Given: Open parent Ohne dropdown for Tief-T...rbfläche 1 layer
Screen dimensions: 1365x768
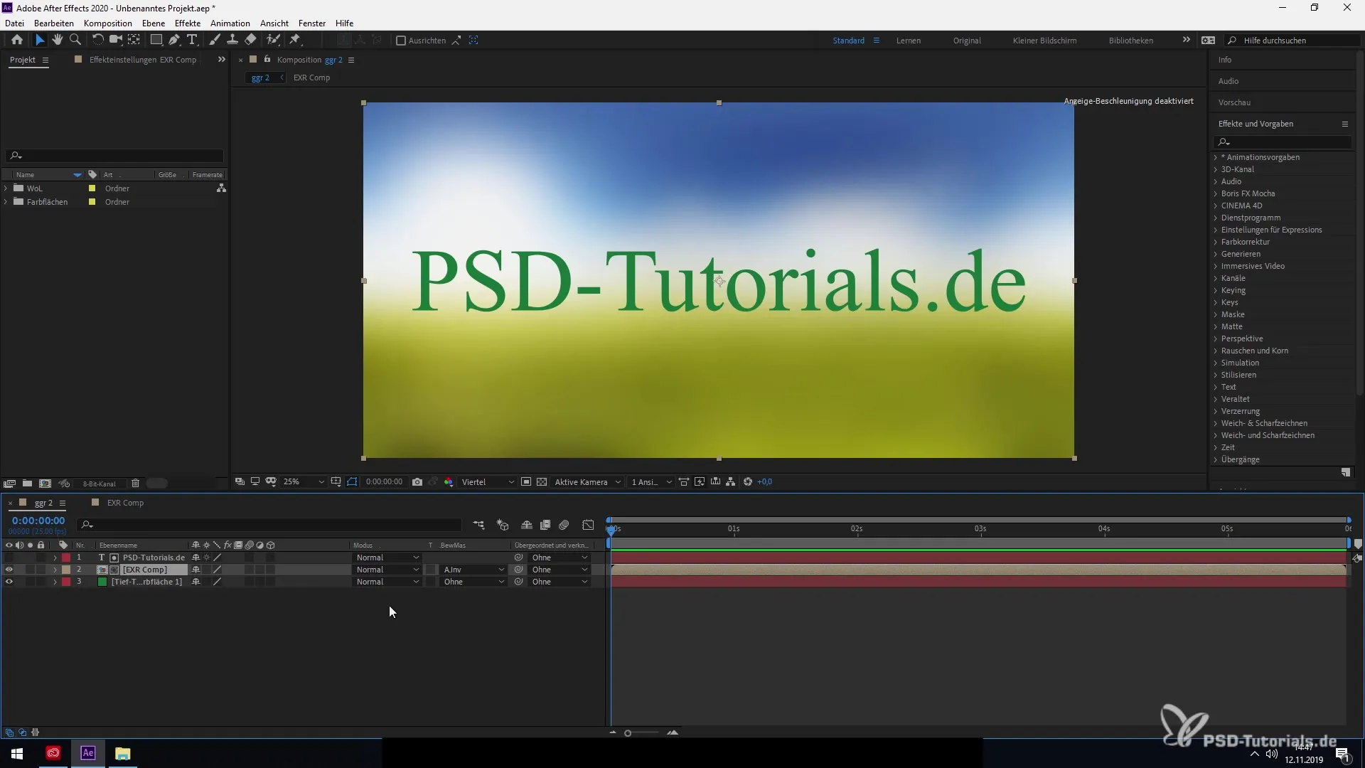Looking at the screenshot, I should (560, 582).
